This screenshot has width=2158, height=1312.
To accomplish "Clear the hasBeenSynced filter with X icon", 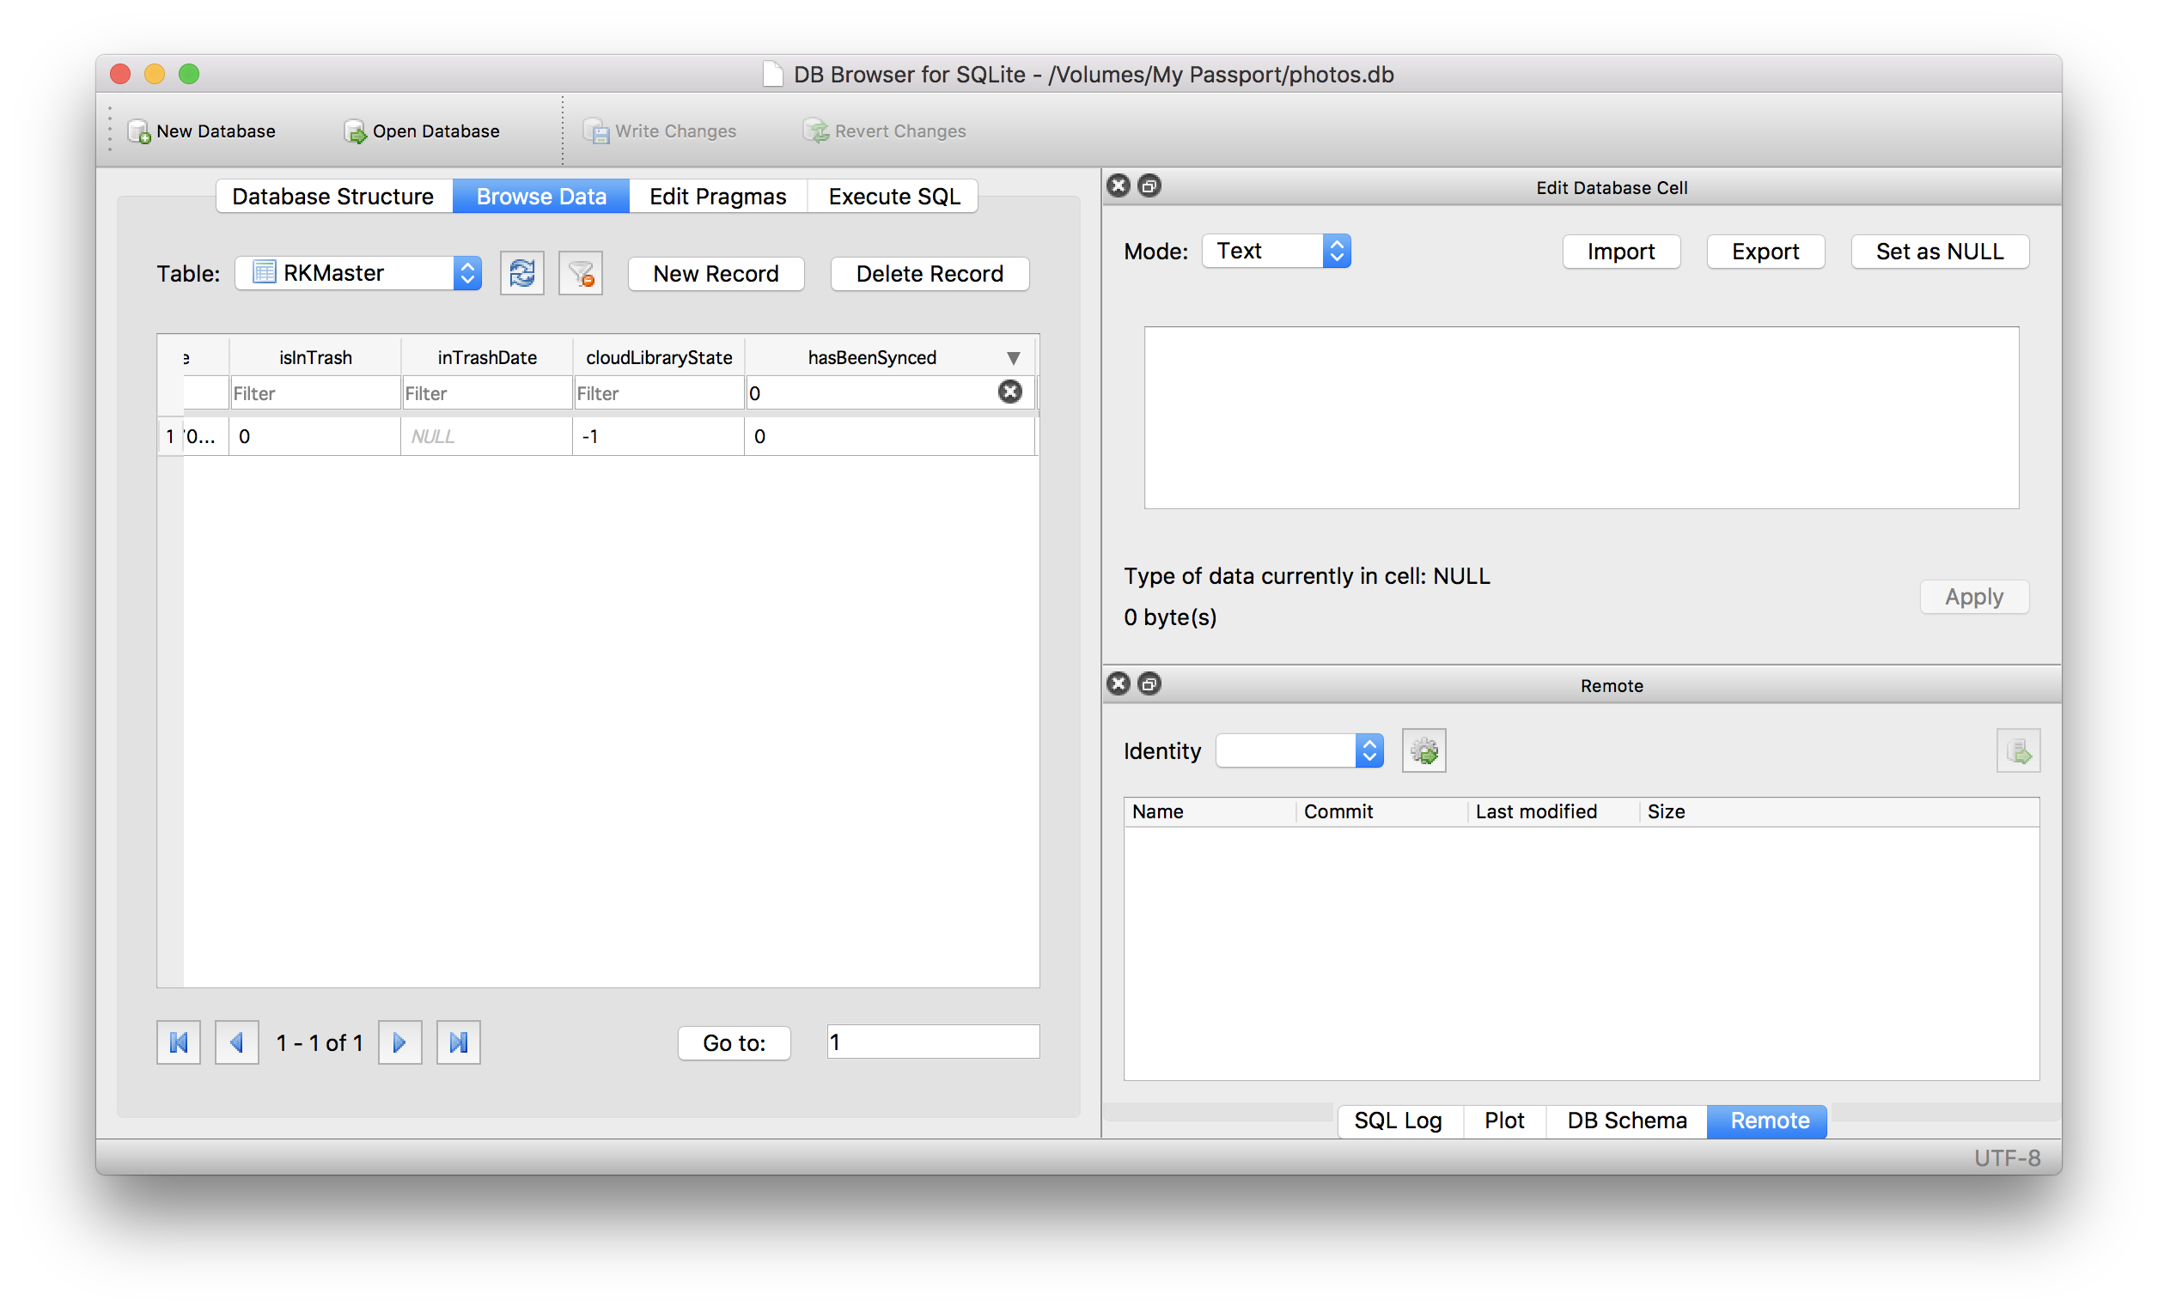I will [1009, 392].
